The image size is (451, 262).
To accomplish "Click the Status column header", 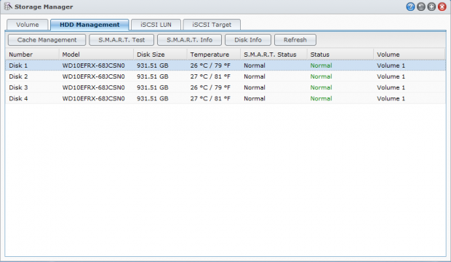I will tap(340, 55).
